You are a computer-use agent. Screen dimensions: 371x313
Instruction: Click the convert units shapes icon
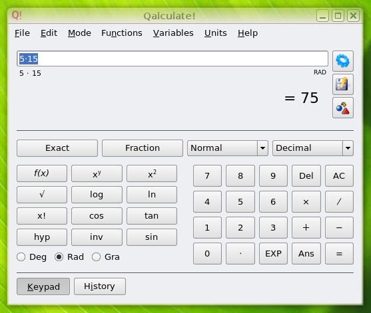tap(342, 108)
